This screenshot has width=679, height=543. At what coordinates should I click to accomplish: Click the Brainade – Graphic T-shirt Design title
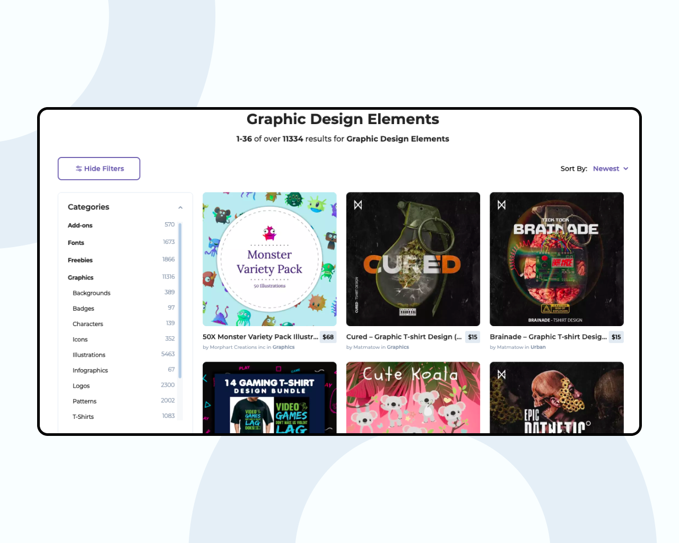(548, 337)
